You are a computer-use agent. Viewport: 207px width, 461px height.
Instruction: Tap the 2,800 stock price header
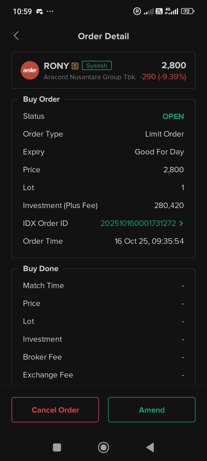(x=174, y=65)
